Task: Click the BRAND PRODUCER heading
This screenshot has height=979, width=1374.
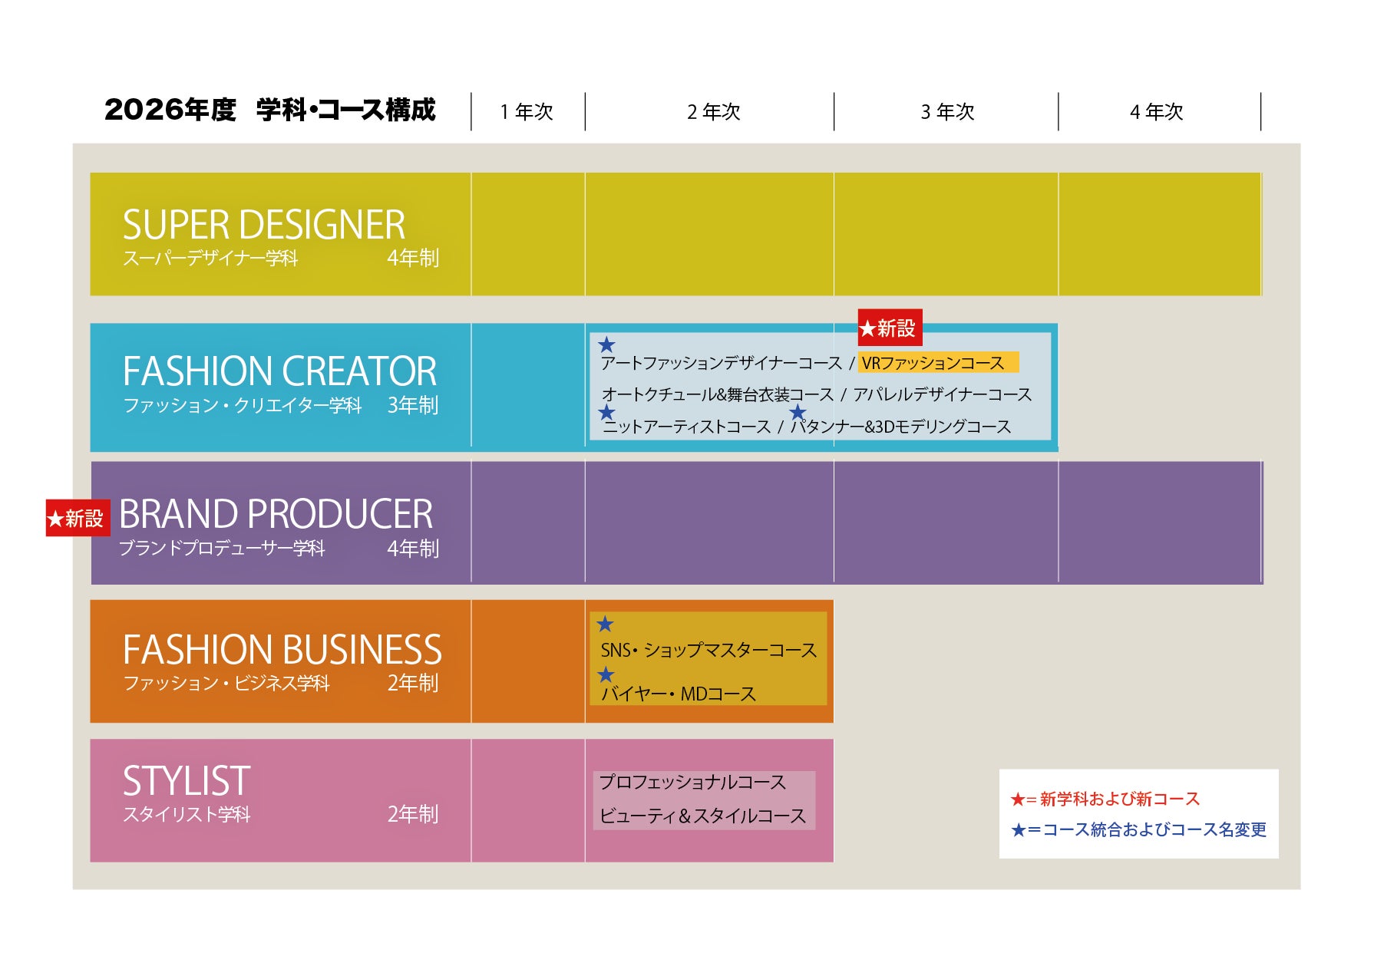Action: coord(276,514)
